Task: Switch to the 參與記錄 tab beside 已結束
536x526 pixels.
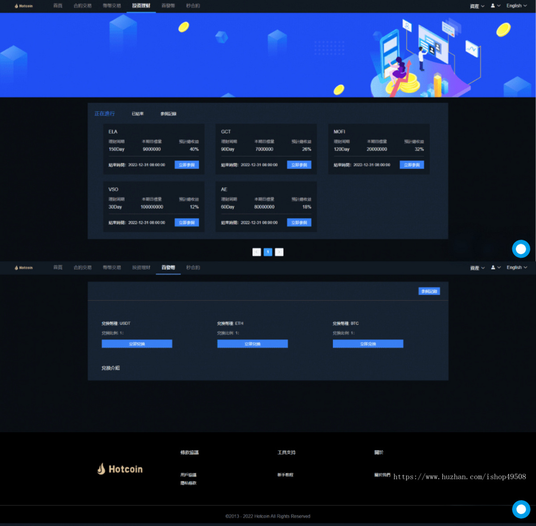Action: pyautogui.click(x=168, y=114)
